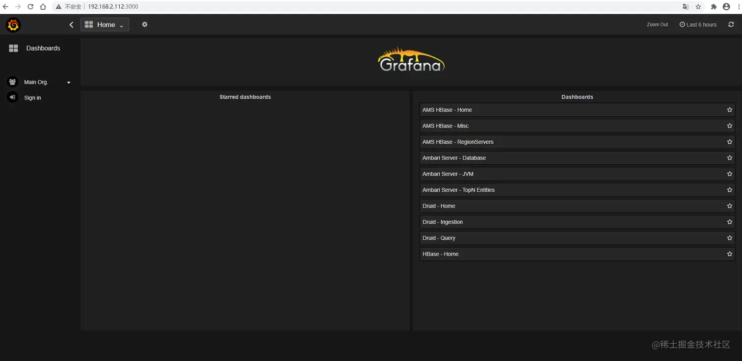Click the grid icon on the Home button
Viewport: 742px width, 361px height.
point(89,25)
